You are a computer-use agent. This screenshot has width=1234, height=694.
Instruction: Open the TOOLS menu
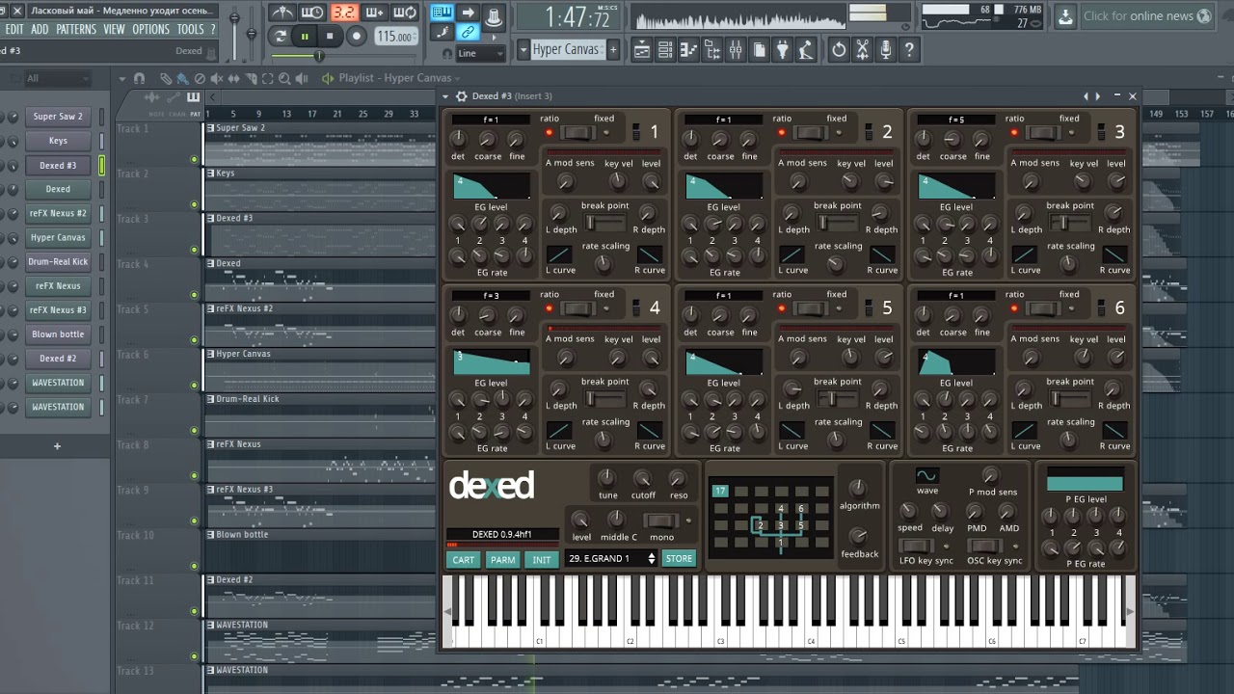(190, 29)
